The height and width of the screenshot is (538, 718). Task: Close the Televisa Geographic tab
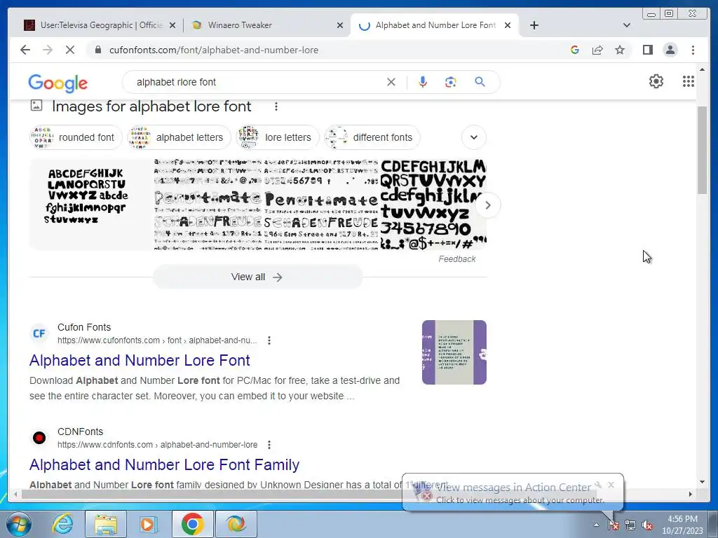pos(172,25)
